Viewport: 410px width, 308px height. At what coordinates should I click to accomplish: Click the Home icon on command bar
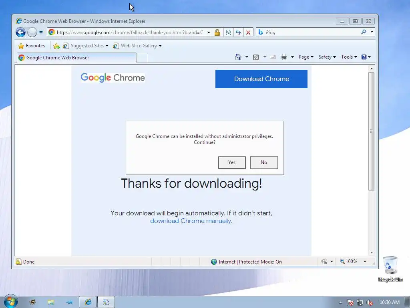(238, 57)
